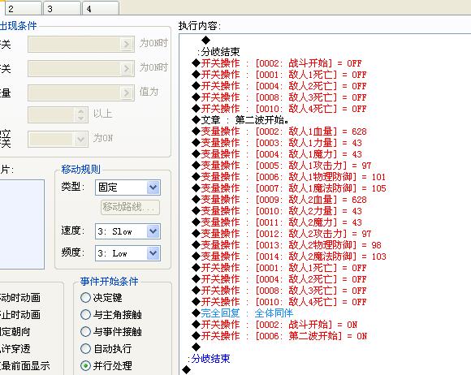
Task: Click the 事件开始条件 group title
Action: coord(110,282)
